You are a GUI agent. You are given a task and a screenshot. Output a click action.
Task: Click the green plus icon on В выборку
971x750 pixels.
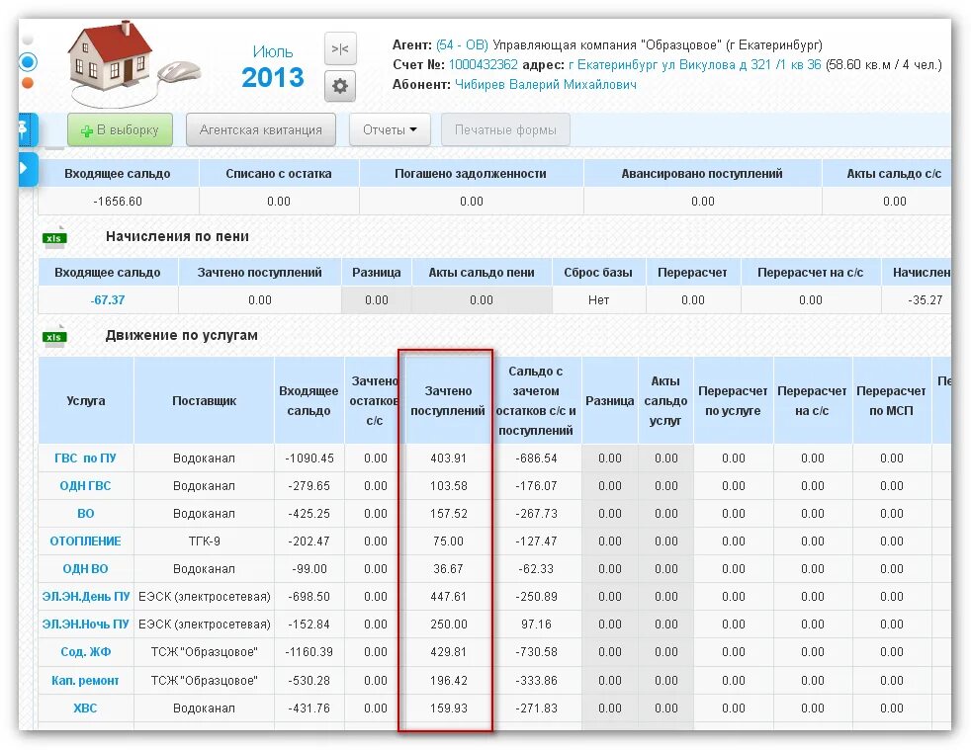click(85, 129)
